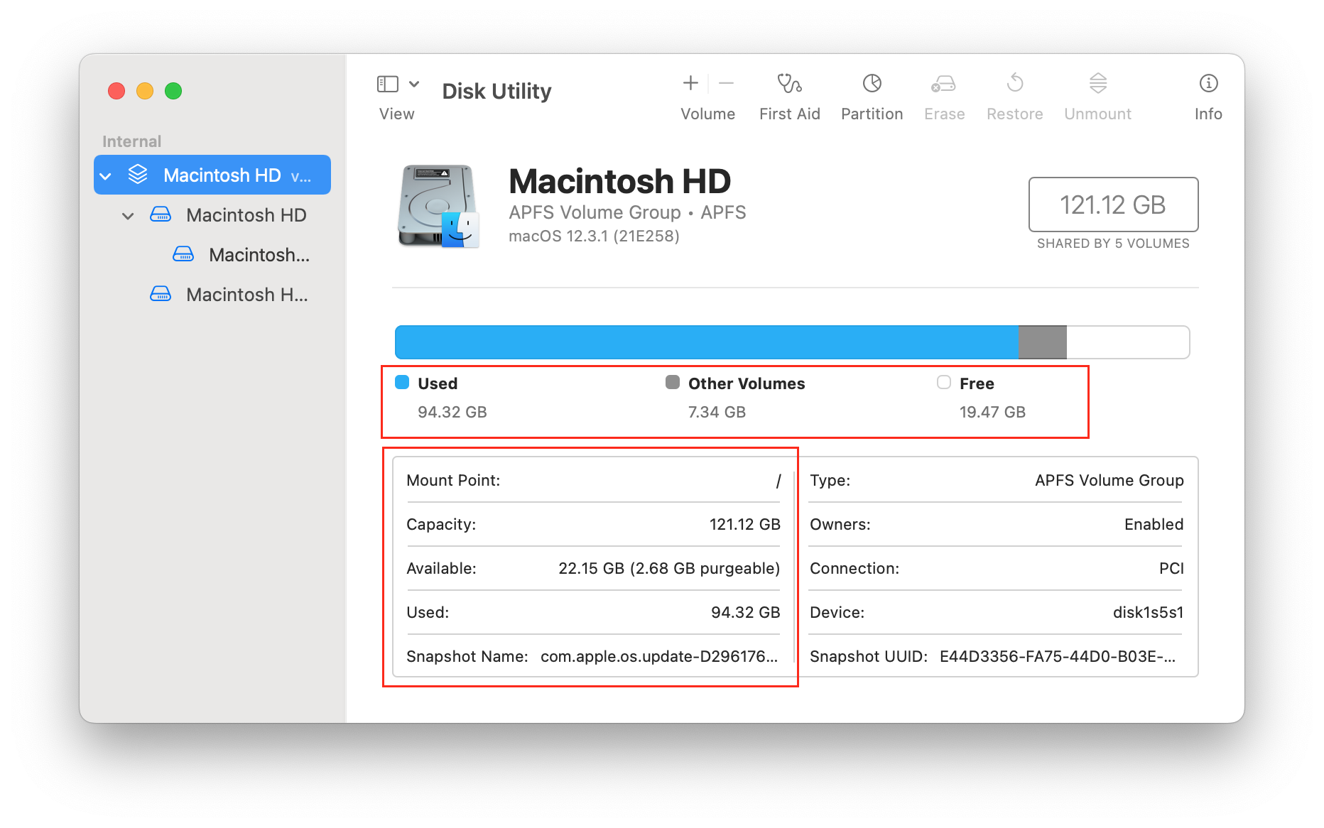Click the View sidebar icon
1324x828 pixels.
387,83
